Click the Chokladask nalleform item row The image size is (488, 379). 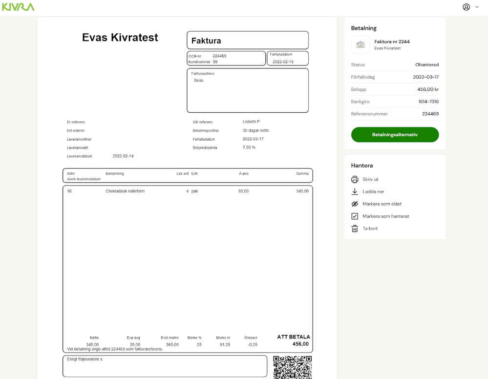coord(188,191)
